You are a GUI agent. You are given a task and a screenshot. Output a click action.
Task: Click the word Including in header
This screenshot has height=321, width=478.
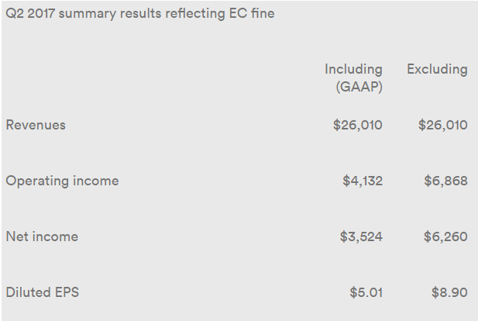pyautogui.click(x=353, y=69)
